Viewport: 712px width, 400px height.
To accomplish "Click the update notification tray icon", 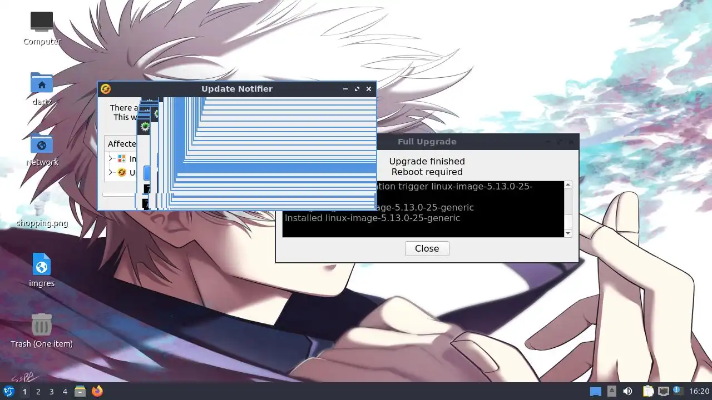I will coord(678,391).
